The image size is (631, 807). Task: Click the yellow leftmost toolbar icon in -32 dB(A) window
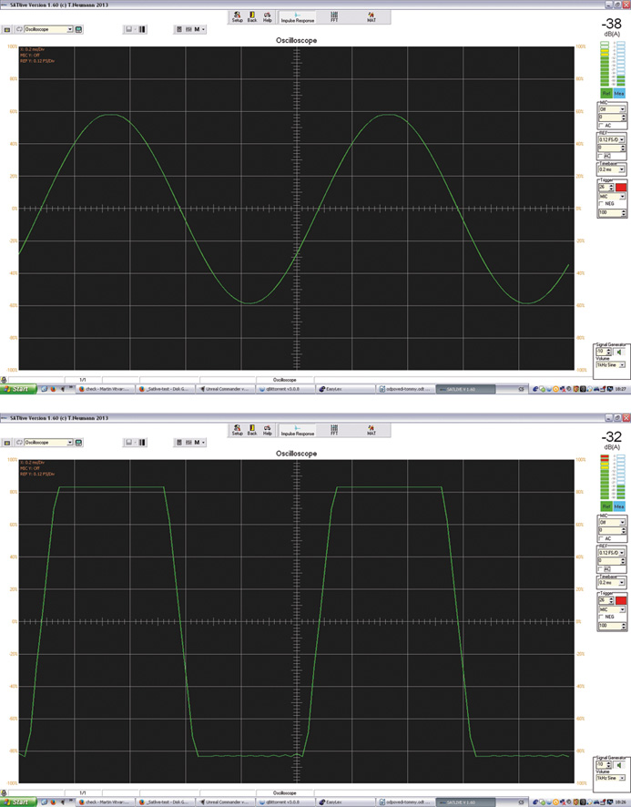pyautogui.click(x=7, y=444)
